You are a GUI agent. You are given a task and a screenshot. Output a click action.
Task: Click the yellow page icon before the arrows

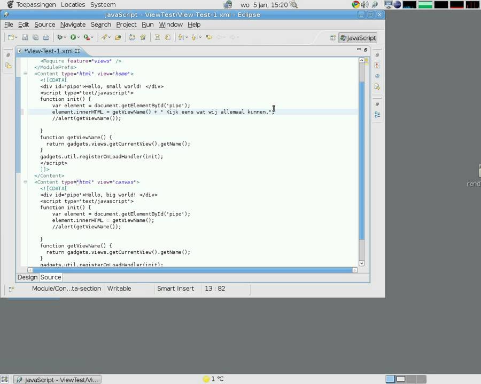point(167,37)
